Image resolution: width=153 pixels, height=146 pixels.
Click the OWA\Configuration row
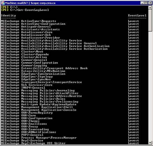(70, 118)
